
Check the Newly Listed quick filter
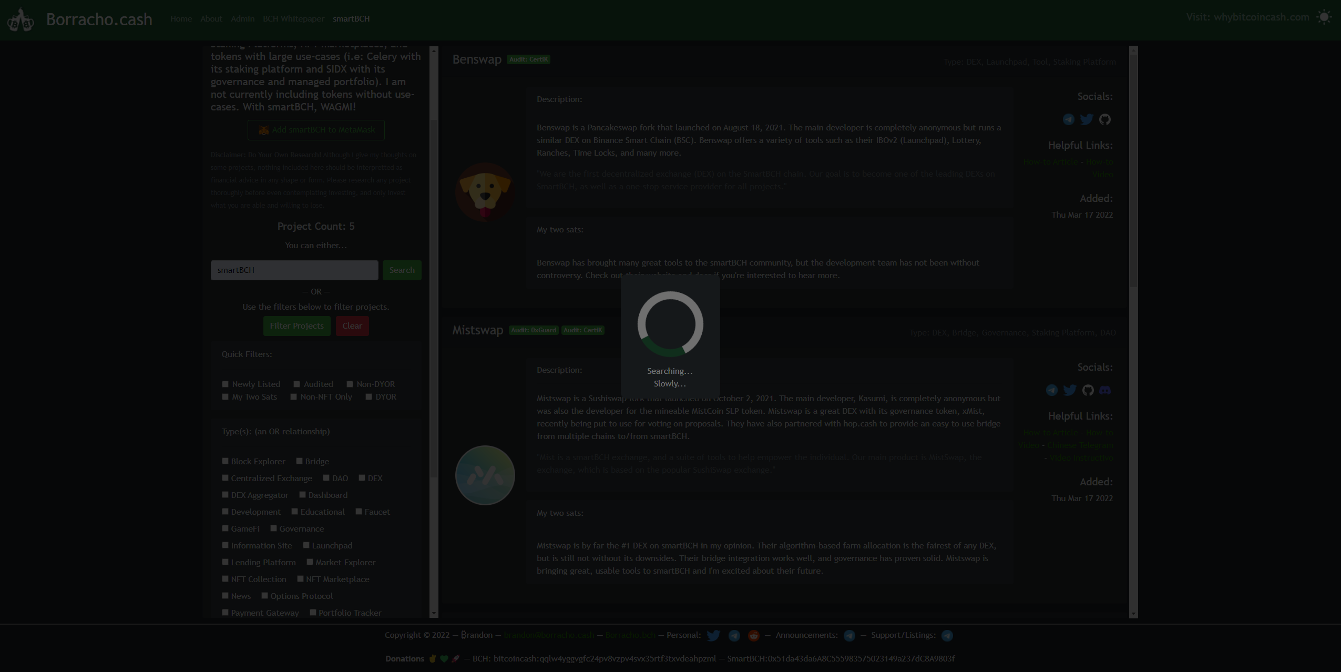coord(225,384)
